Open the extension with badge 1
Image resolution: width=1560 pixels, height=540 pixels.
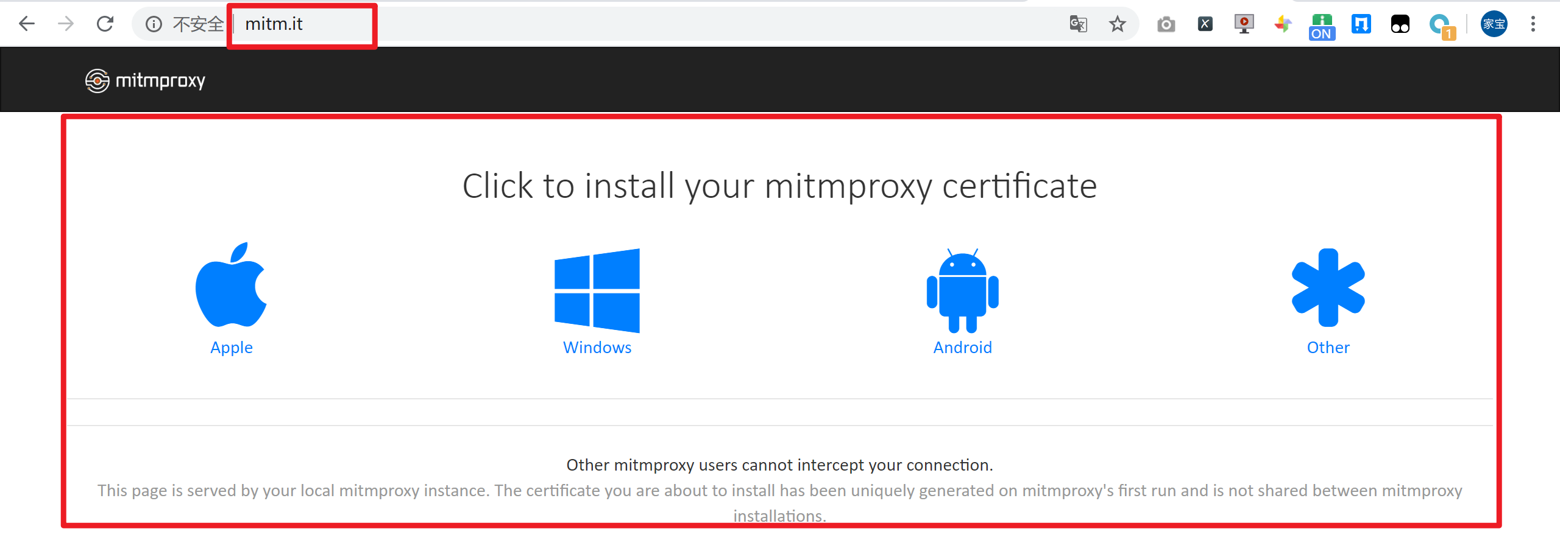tap(1442, 26)
